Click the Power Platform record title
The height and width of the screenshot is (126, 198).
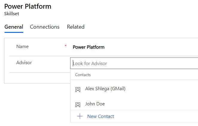click(28, 6)
